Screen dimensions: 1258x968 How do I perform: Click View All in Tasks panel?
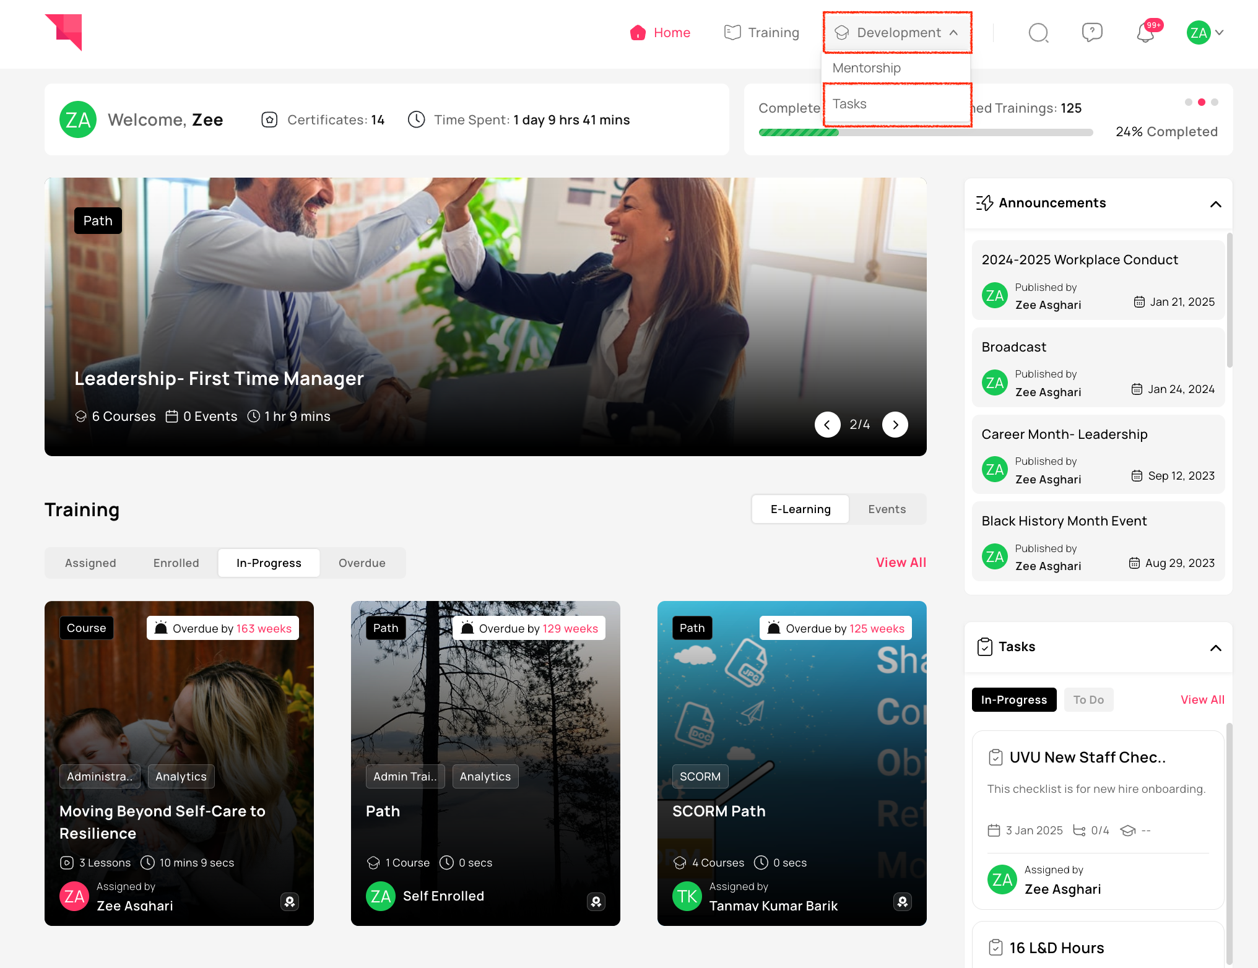(1202, 700)
